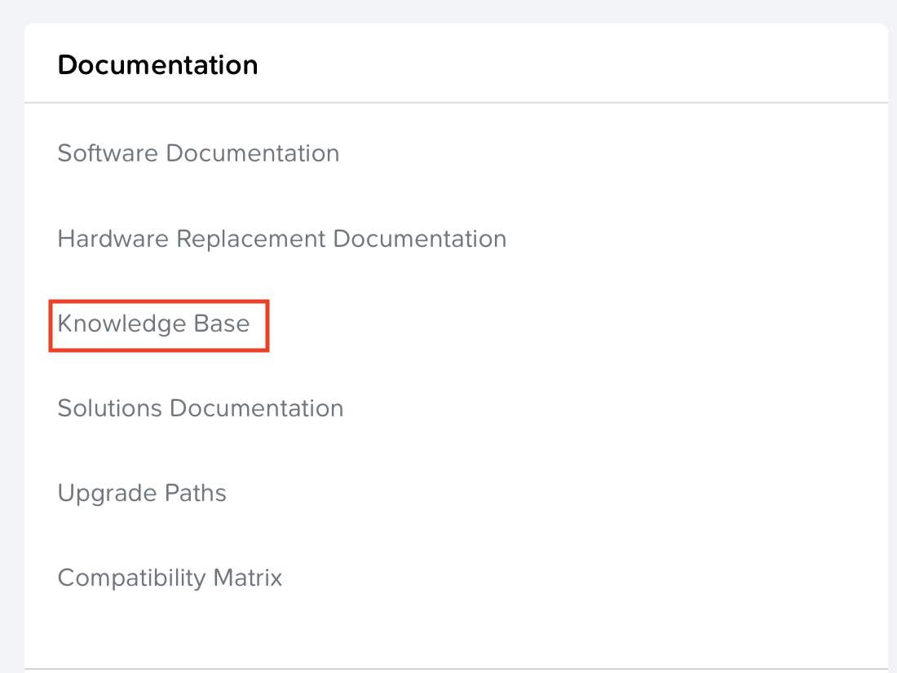The height and width of the screenshot is (673, 897).
Task: Navigate to Software Documentation entry
Action: [198, 153]
